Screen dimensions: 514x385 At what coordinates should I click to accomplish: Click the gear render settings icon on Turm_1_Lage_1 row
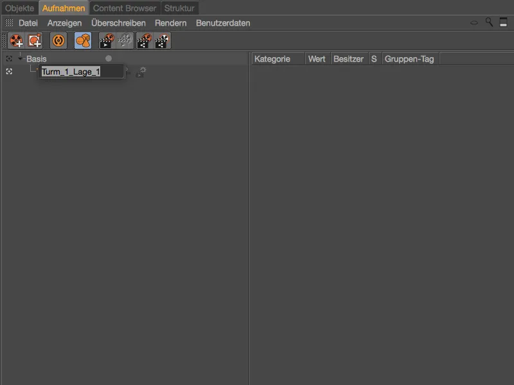(x=141, y=72)
